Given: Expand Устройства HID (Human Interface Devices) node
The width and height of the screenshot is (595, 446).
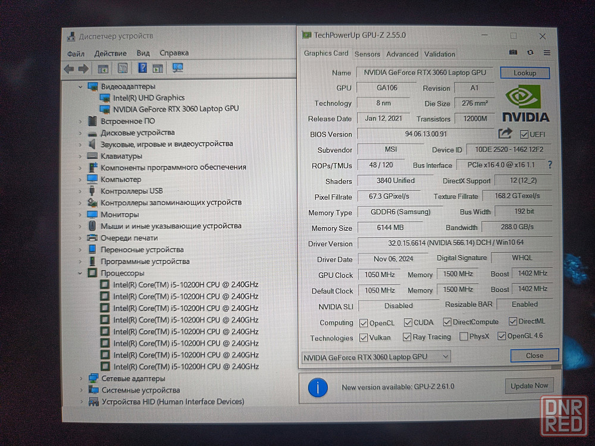Looking at the screenshot, I should pyautogui.click(x=81, y=401).
